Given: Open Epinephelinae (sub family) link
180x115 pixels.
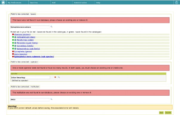Looking at the screenshot, I should coord(28,49).
